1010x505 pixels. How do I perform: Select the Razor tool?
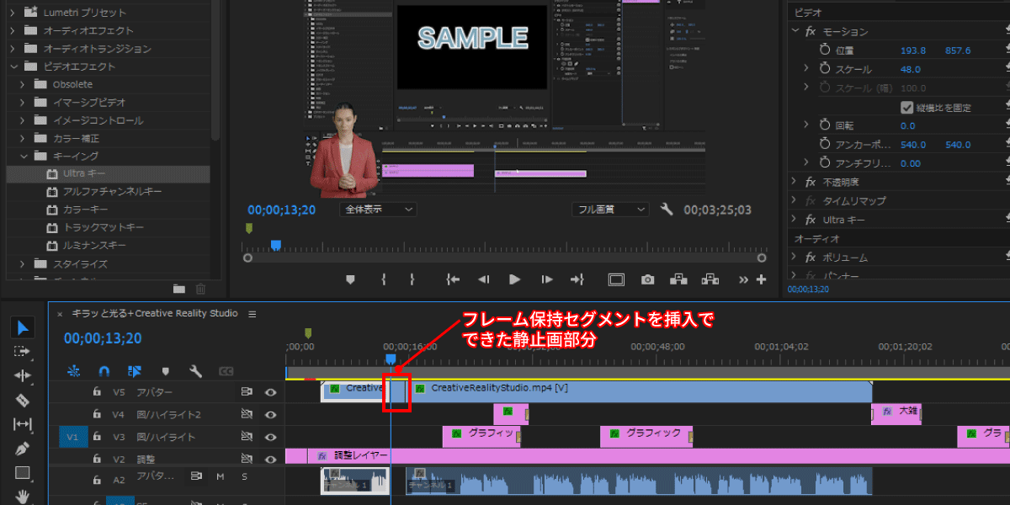(x=23, y=401)
